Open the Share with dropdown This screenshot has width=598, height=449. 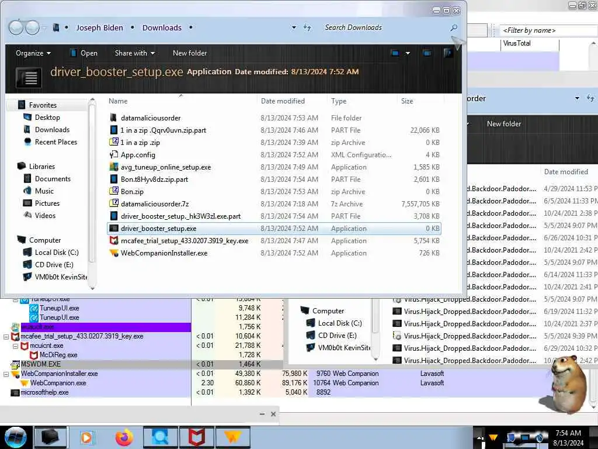pyautogui.click(x=135, y=53)
